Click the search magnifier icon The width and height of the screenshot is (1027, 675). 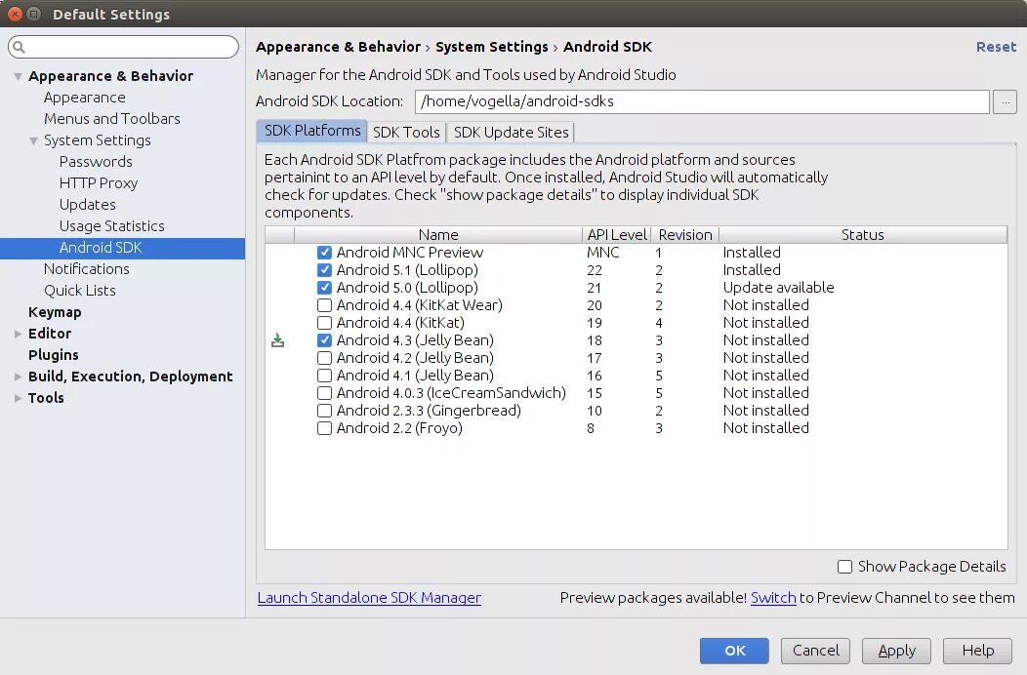coord(19,47)
